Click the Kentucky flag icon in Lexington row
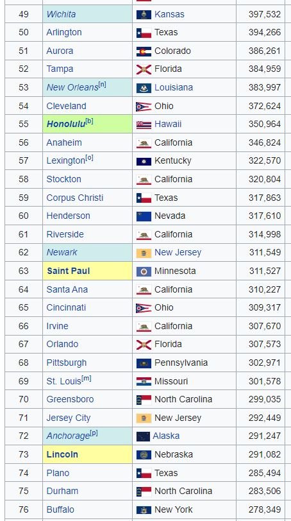291x521 pixels. click(x=144, y=161)
